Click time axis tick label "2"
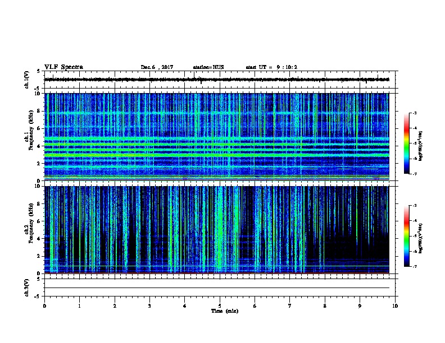 point(115,306)
